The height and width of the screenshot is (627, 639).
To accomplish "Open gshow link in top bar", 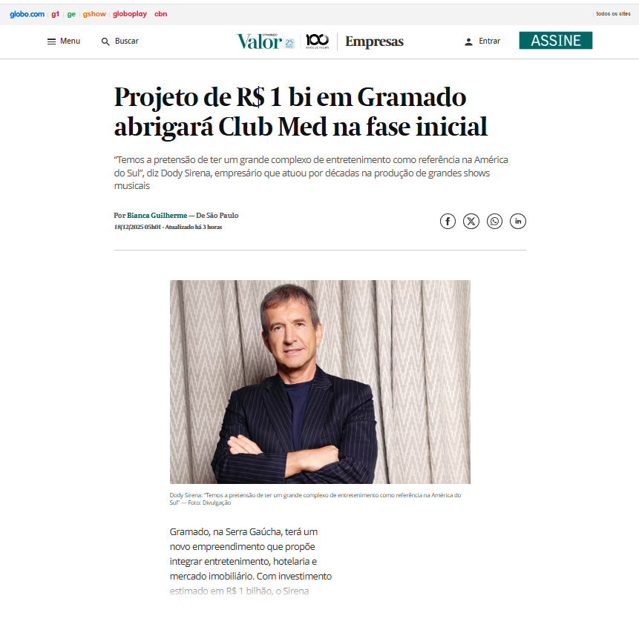I will coord(94,14).
